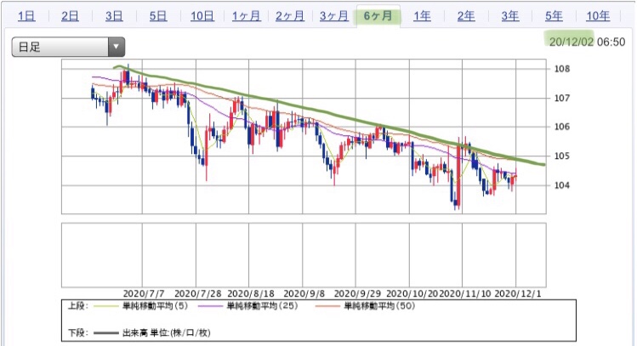
Task: Open the 3日 chart period tab
Action: click(114, 15)
